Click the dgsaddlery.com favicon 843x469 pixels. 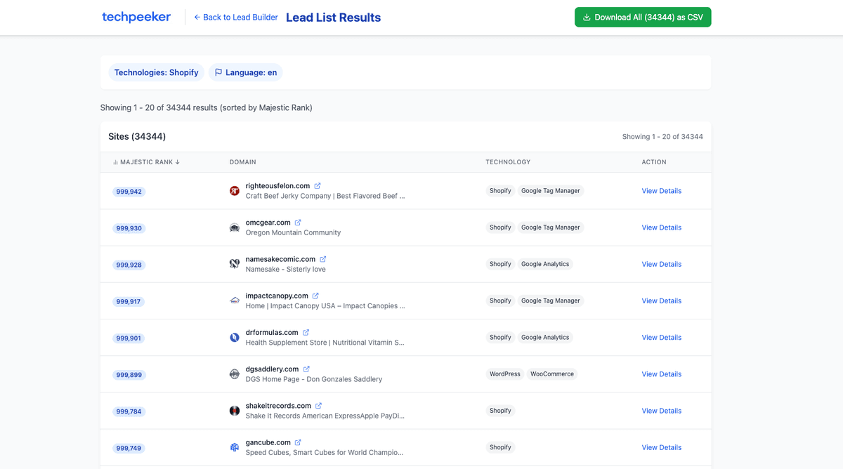click(234, 374)
